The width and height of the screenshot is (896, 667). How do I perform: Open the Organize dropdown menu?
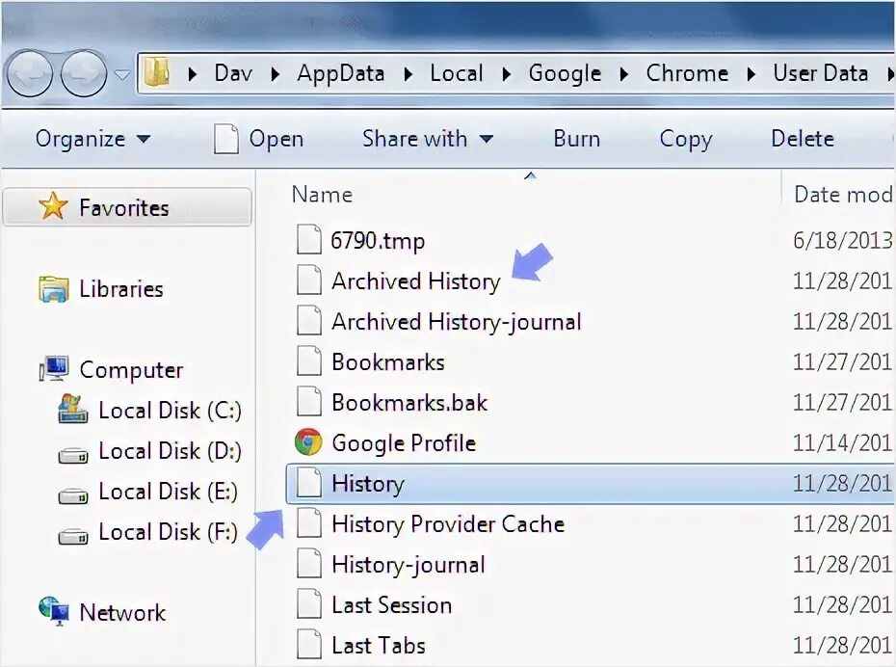(x=92, y=139)
